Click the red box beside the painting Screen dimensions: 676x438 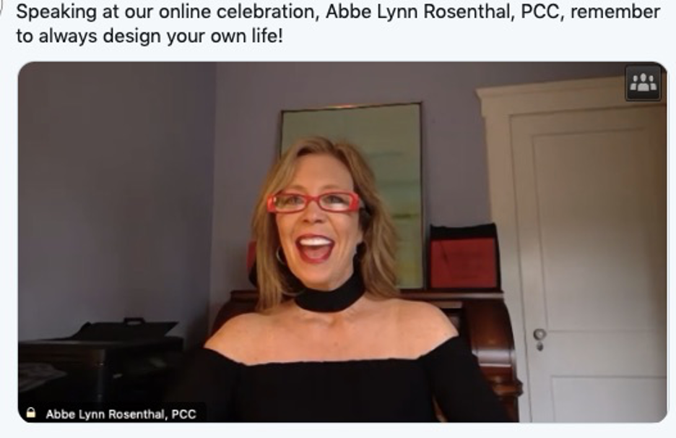pyautogui.click(x=464, y=257)
